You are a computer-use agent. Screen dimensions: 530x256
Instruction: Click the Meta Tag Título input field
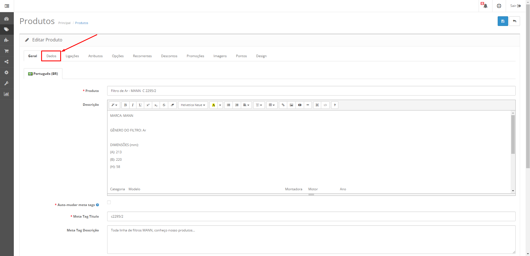tap(311, 217)
